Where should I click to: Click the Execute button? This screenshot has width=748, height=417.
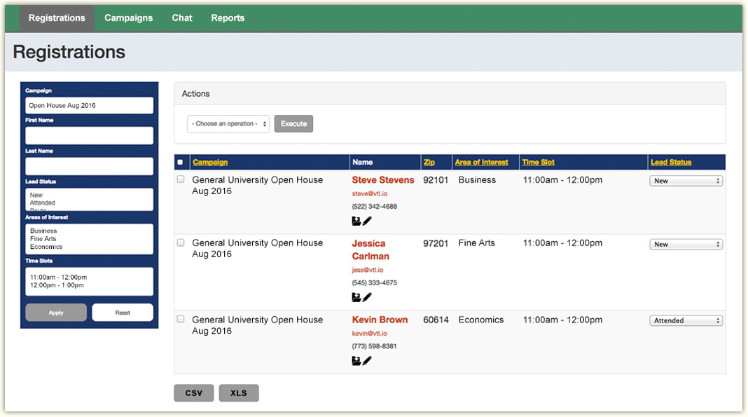click(293, 124)
